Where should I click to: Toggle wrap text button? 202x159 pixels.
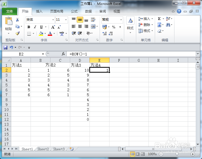coord(93,20)
